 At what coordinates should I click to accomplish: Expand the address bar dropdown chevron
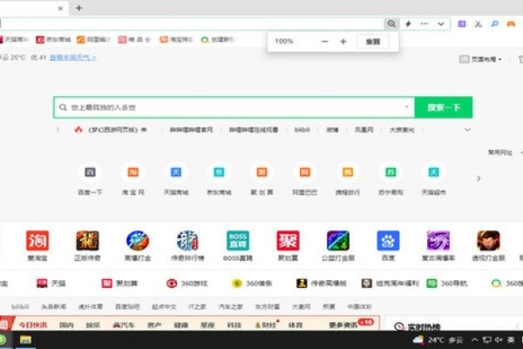tap(441, 24)
